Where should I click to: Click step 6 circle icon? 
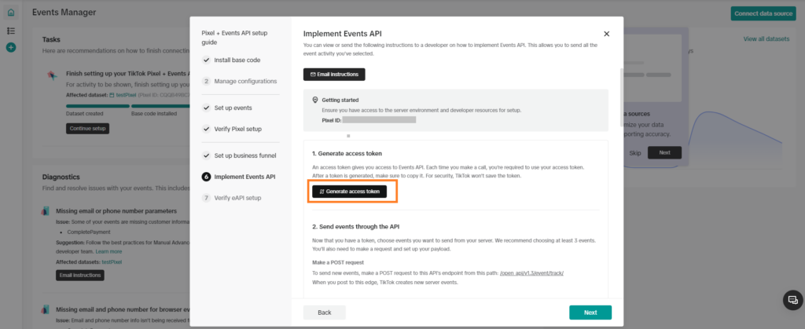tap(206, 177)
